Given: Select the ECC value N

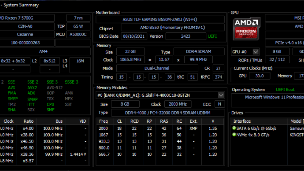Looking at the screenshot, I should (x=219, y=104).
